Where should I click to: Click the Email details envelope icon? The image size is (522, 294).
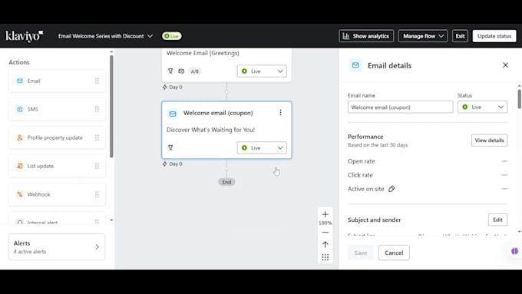(x=355, y=65)
